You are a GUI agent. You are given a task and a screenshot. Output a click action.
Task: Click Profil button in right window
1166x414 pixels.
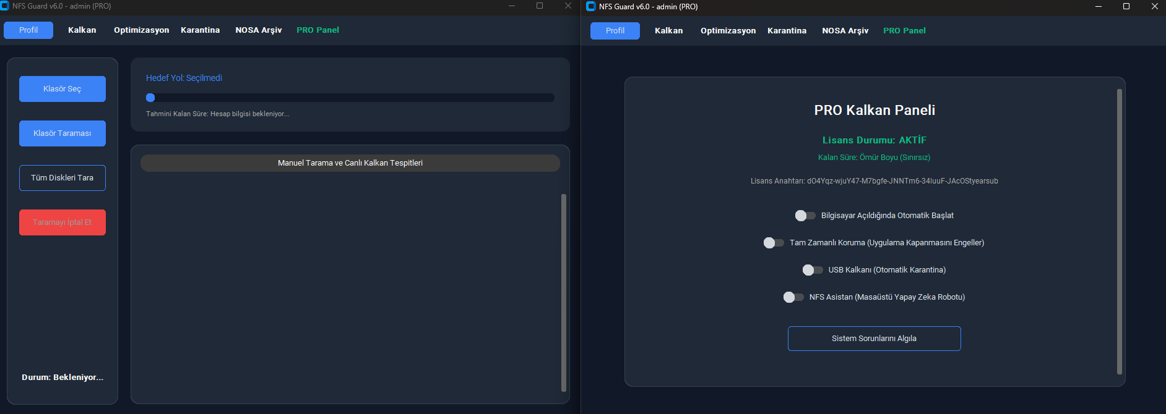pyautogui.click(x=615, y=31)
